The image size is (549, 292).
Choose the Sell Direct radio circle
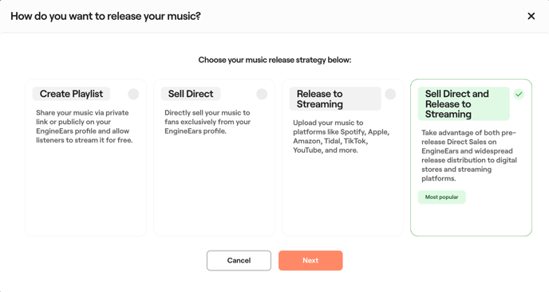(262, 94)
